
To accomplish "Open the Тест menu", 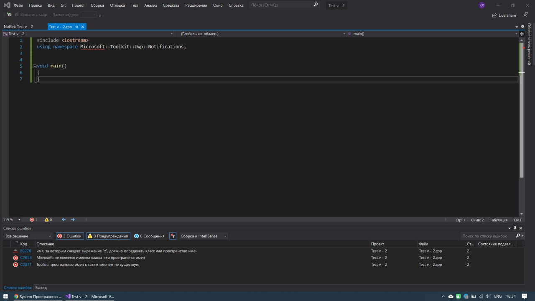I will click(x=134, y=5).
